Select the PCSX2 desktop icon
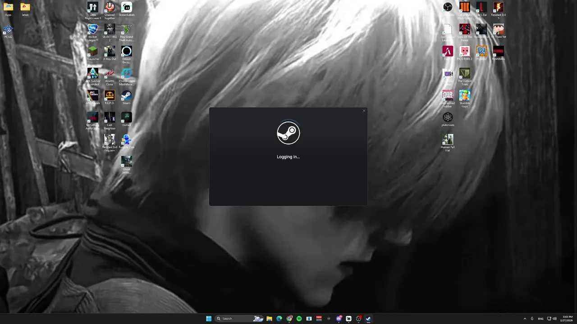577x324 pixels. [8, 31]
